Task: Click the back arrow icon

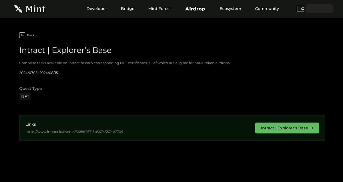Action: [22, 35]
